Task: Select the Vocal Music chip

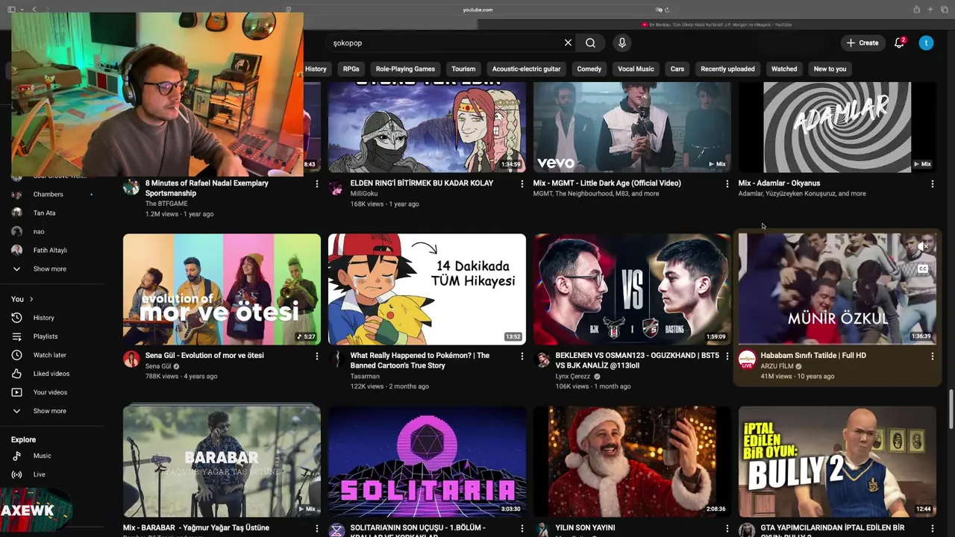Action: click(x=636, y=69)
